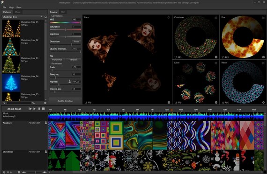Screen dimensions: 267x174
Task: Toggle Auto distortion
Action: pos(76,42)
